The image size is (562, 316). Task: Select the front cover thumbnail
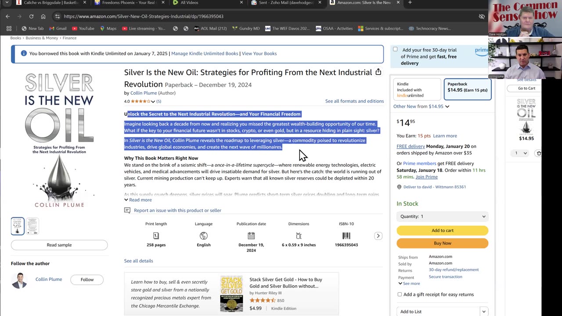[x=18, y=226]
